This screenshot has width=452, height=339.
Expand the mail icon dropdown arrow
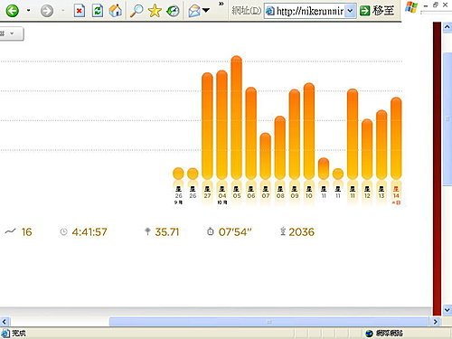click(x=206, y=11)
